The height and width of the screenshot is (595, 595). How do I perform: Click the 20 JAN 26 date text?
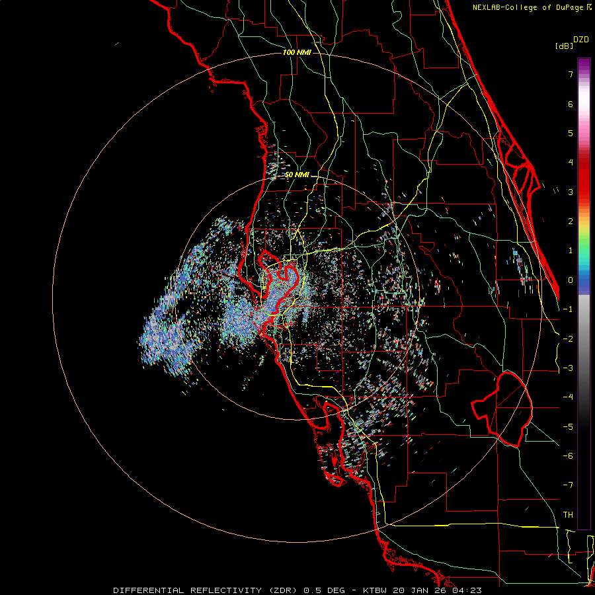pos(419,590)
